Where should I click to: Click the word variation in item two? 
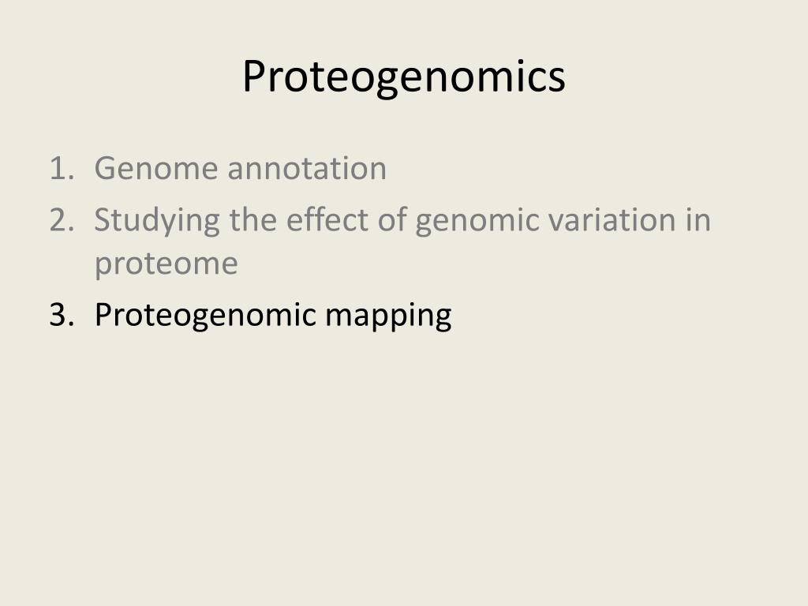pyautogui.click(x=612, y=219)
